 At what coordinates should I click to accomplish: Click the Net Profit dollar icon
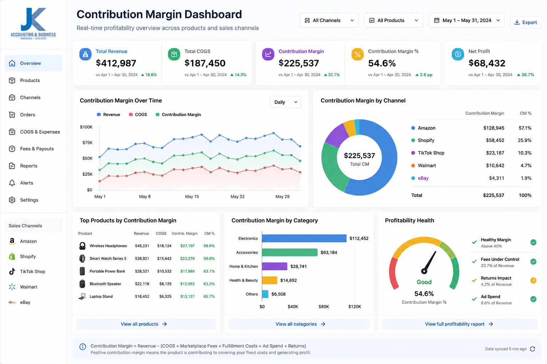click(x=458, y=54)
